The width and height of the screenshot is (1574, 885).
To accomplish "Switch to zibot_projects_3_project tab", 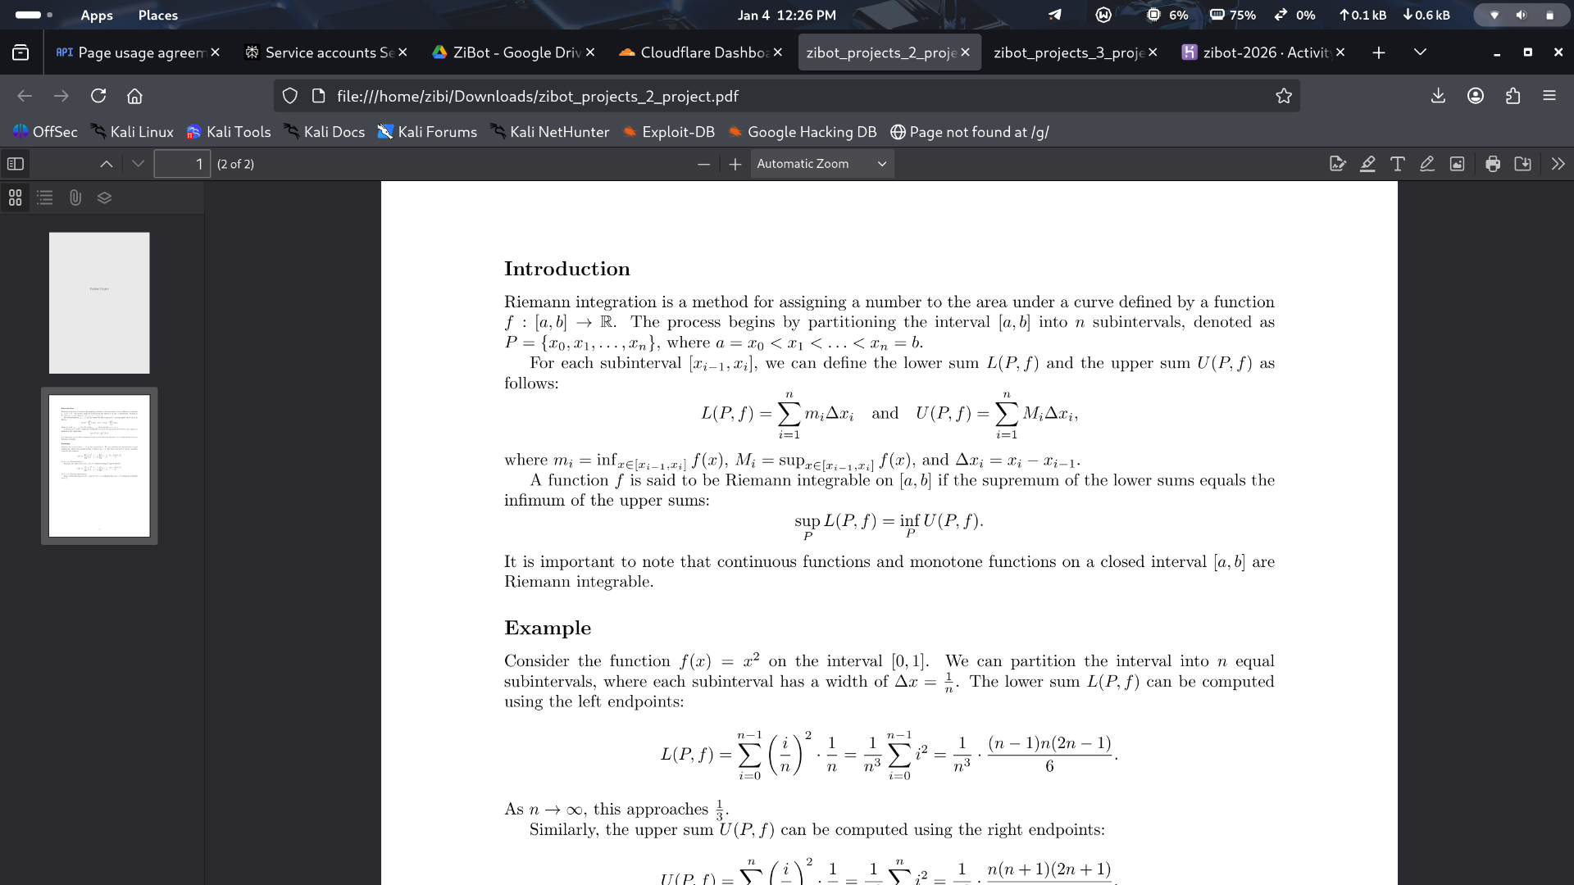I will point(1076,52).
